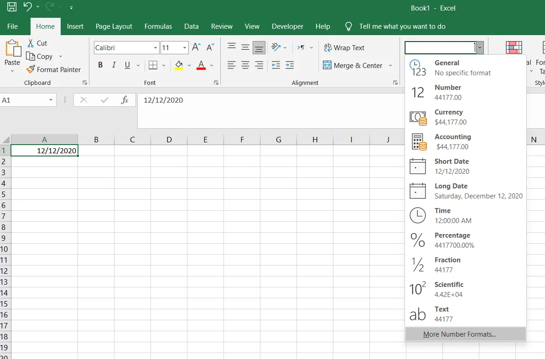Choose Long Date format option
This screenshot has width=545, height=359.
click(466, 191)
